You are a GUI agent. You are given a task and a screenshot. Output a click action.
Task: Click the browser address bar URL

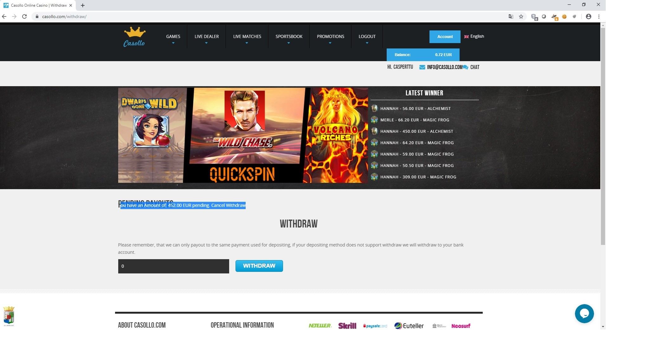[64, 16]
